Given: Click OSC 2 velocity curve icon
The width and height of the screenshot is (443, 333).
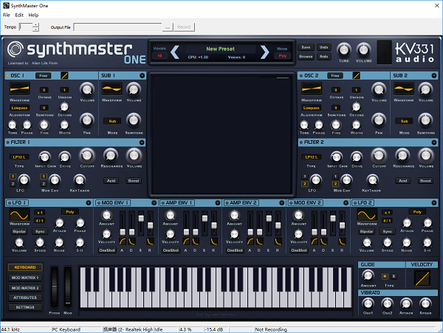Looking at the screenshot, I should [357, 75].
